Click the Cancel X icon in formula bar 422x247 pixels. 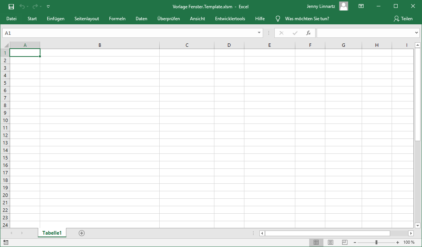pyautogui.click(x=281, y=33)
